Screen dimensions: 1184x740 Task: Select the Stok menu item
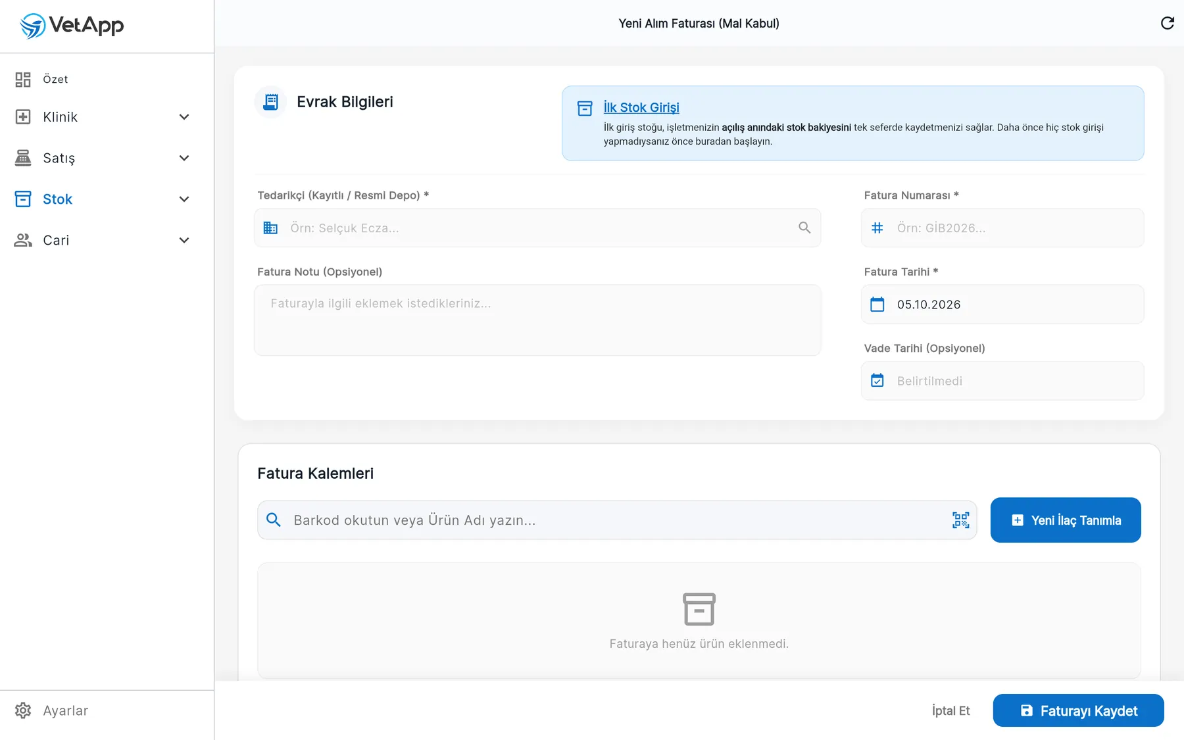tap(107, 199)
